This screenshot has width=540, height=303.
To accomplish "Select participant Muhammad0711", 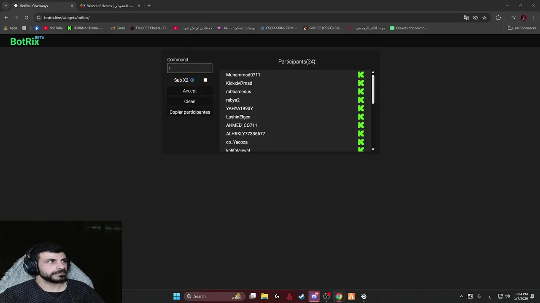I will 243,75.
